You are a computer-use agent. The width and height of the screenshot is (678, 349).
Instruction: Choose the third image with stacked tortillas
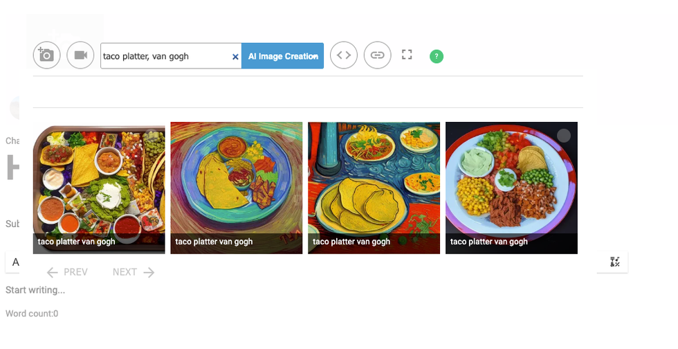coord(374,180)
